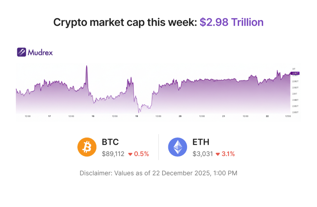Select the 19 date marker on the chart axis
This screenshot has height=207, width=317.
click(x=137, y=116)
